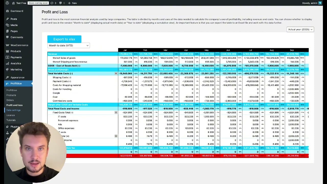
Task: Collapse the Total Variable Costs section
Action: tap(116, 74)
